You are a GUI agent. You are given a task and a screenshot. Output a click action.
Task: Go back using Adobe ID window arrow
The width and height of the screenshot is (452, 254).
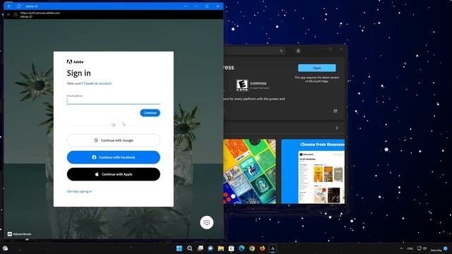9,6
